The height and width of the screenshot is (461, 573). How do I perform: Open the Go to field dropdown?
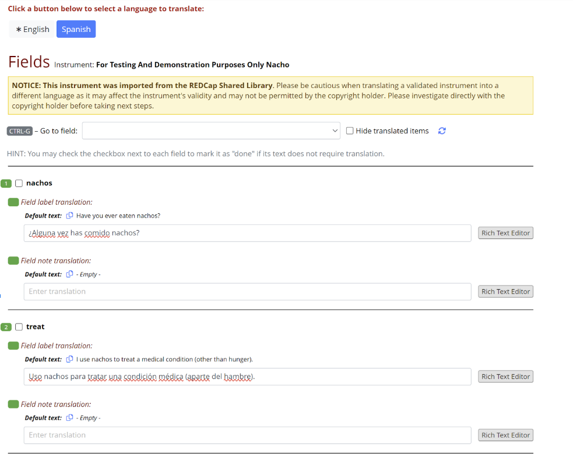pyautogui.click(x=212, y=131)
